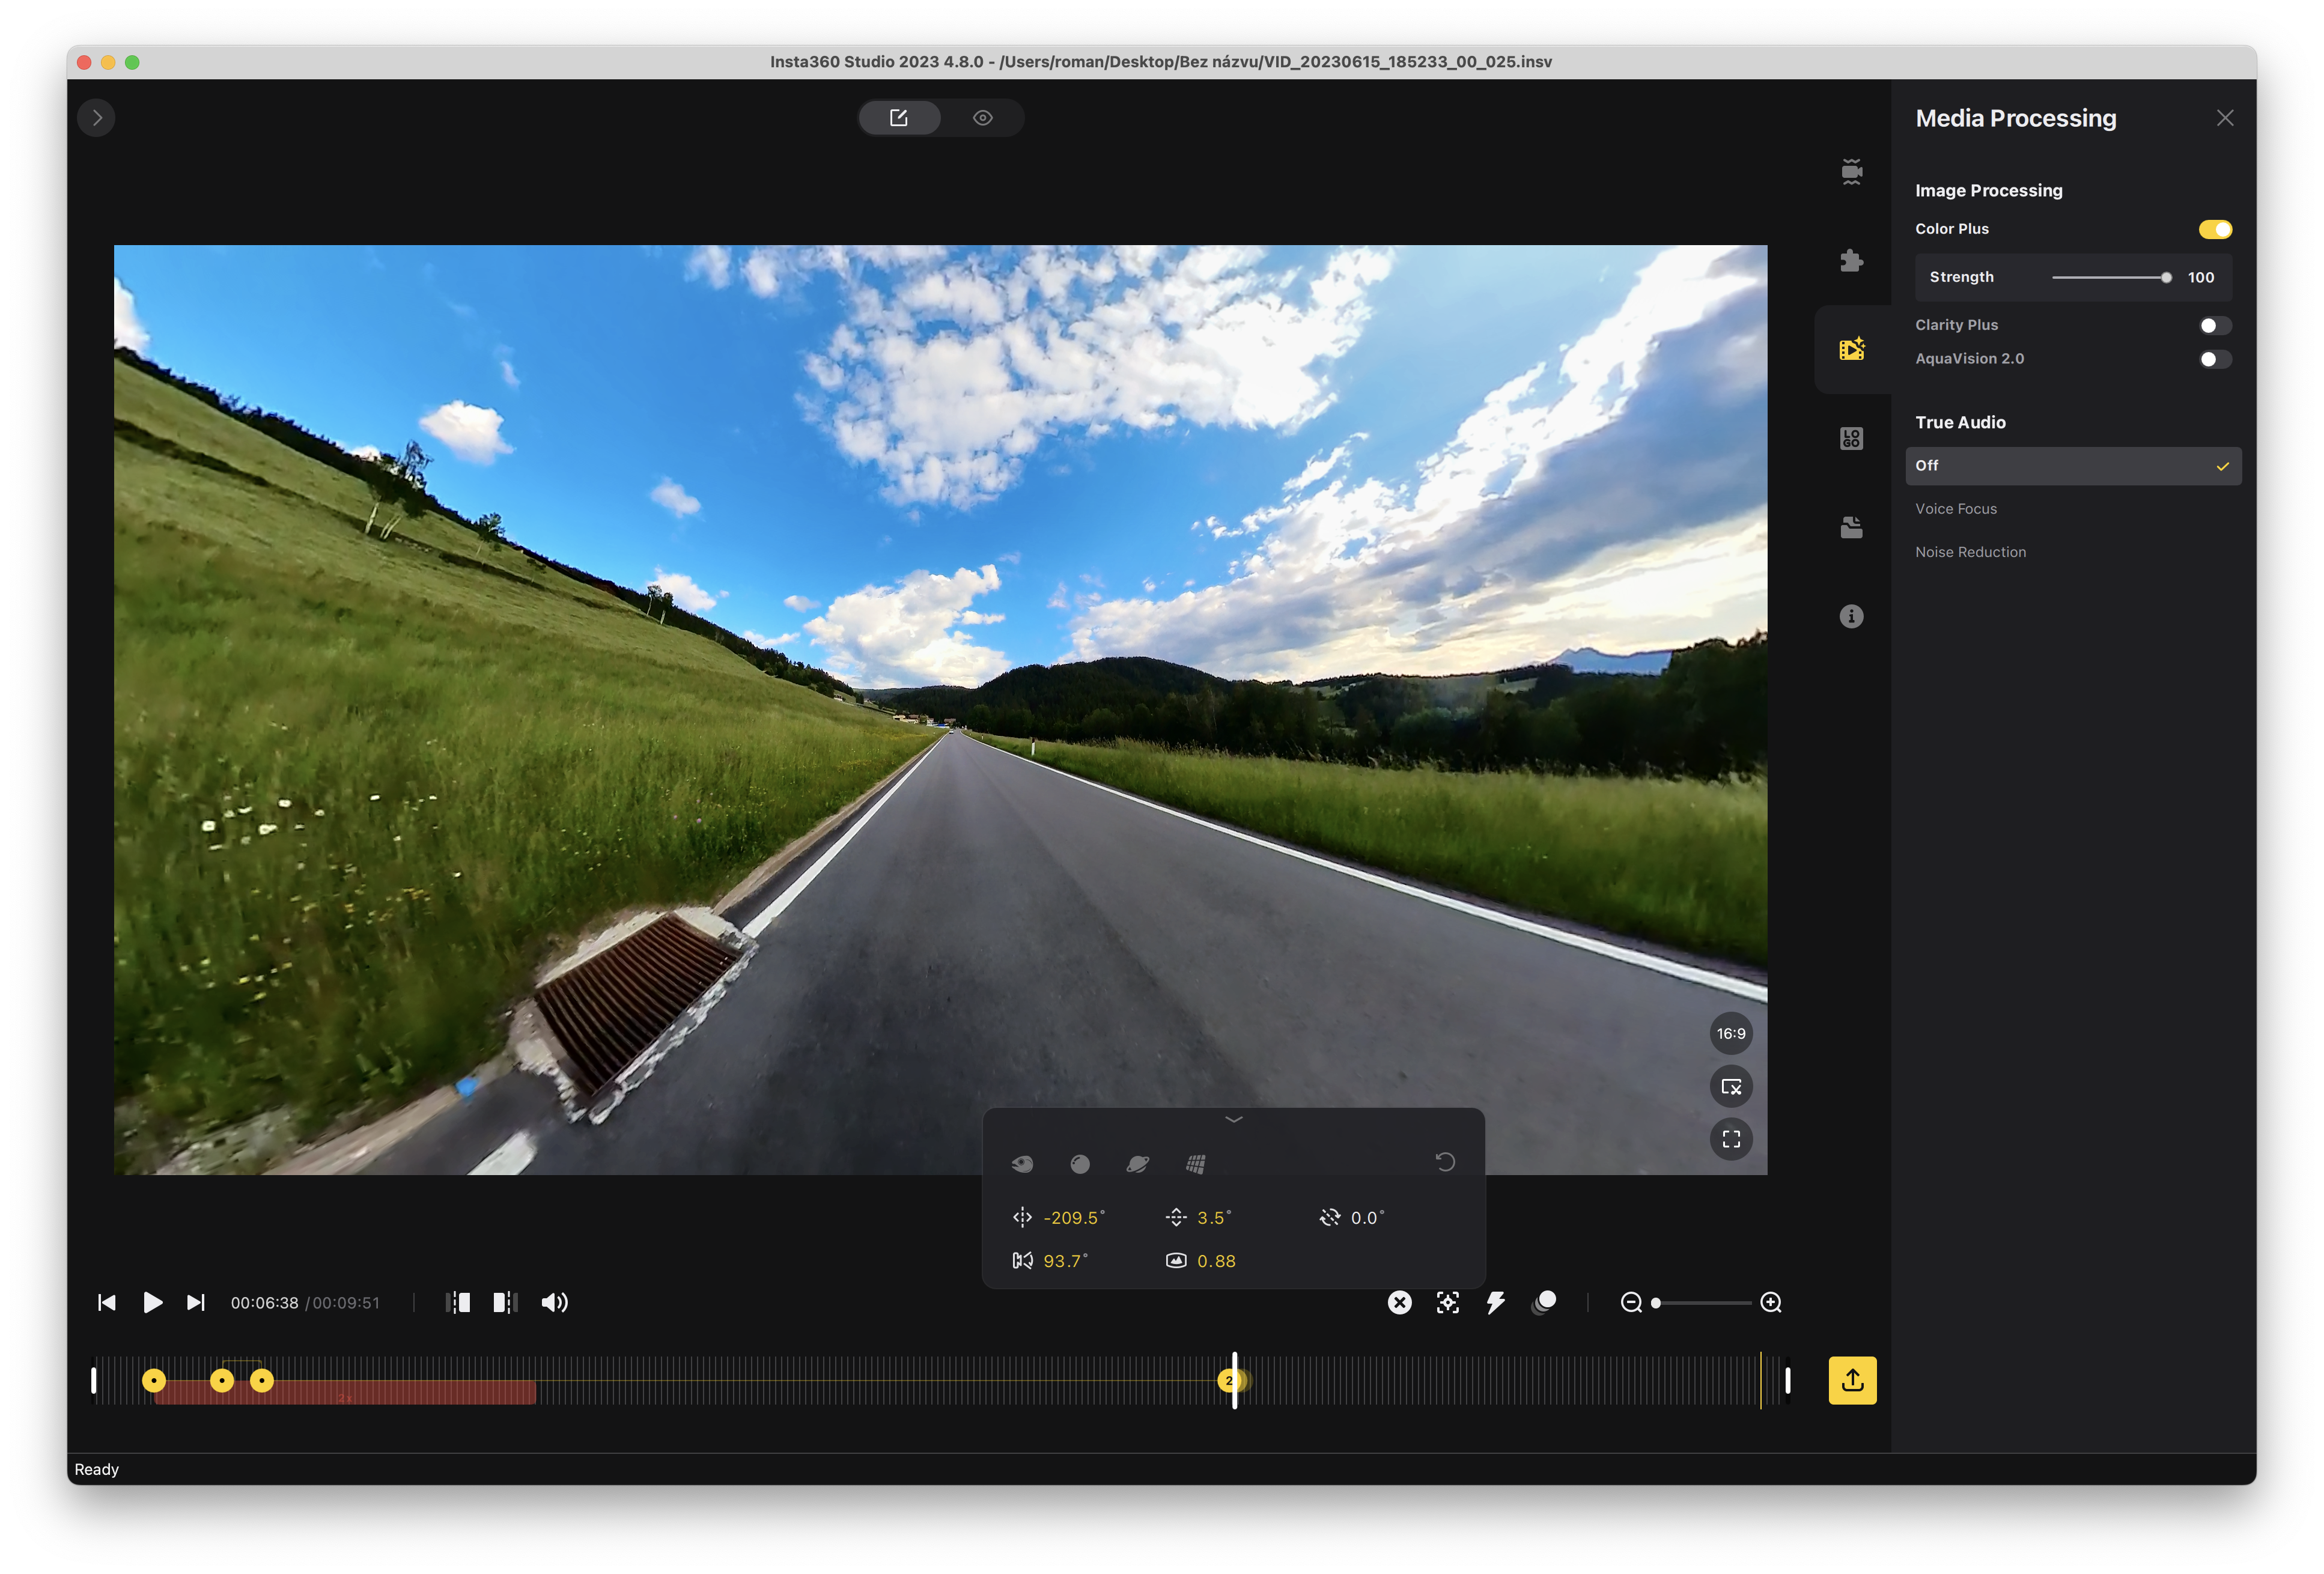Image resolution: width=2324 pixels, height=1574 pixels.
Task: Select Voice Focus under True Audio
Action: pos(1955,508)
